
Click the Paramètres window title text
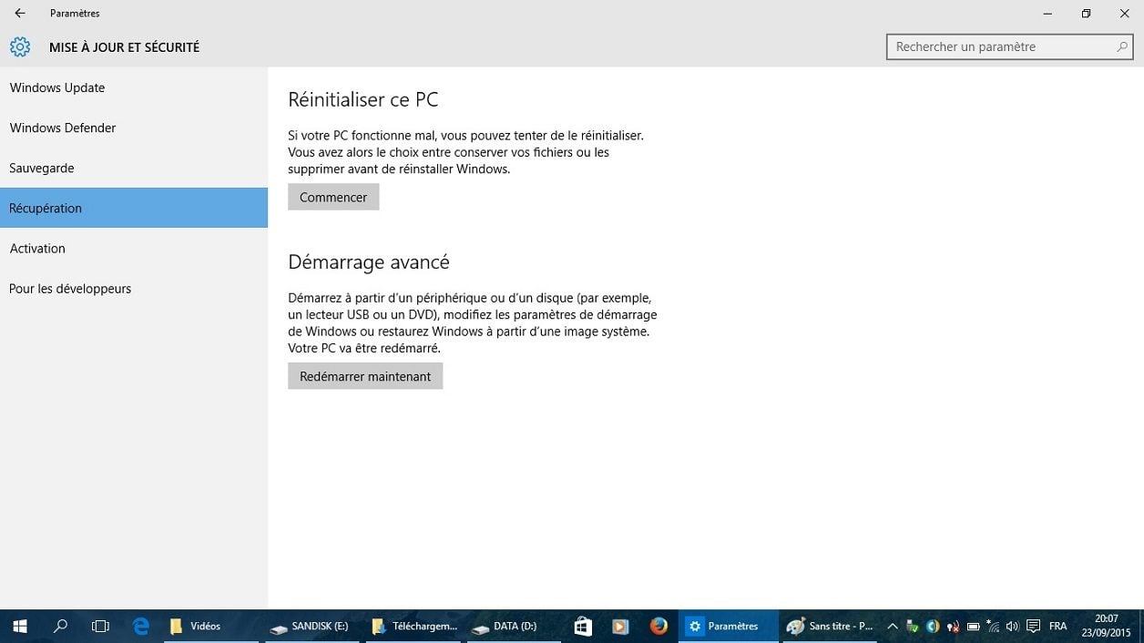[x=75, y=13]
